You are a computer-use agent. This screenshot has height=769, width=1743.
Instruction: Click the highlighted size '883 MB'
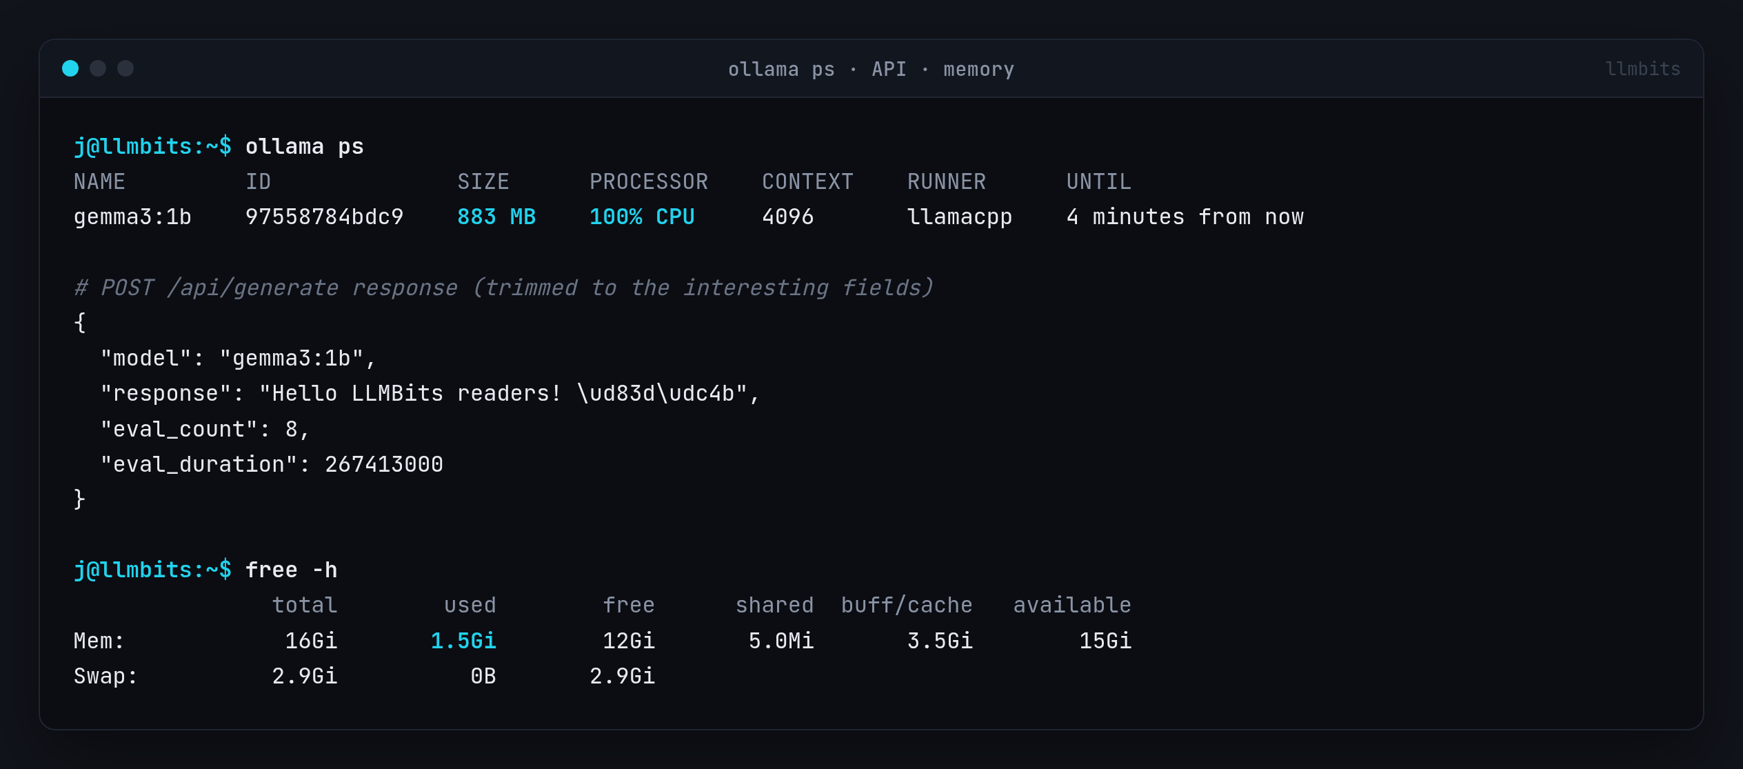[x=496, y=217]
